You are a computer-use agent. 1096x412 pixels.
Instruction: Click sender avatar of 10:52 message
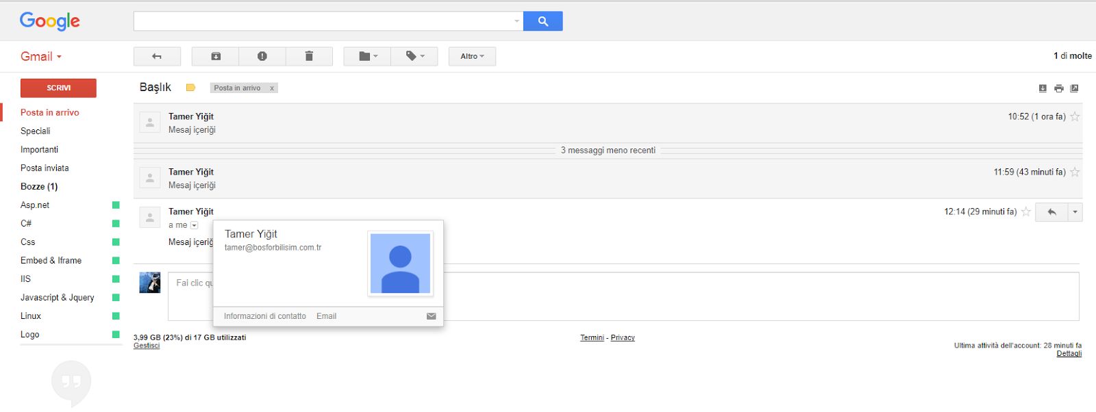click(150, 123)
